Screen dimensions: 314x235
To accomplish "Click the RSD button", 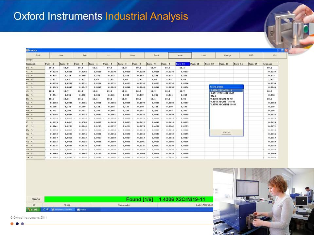I will 251,55.
